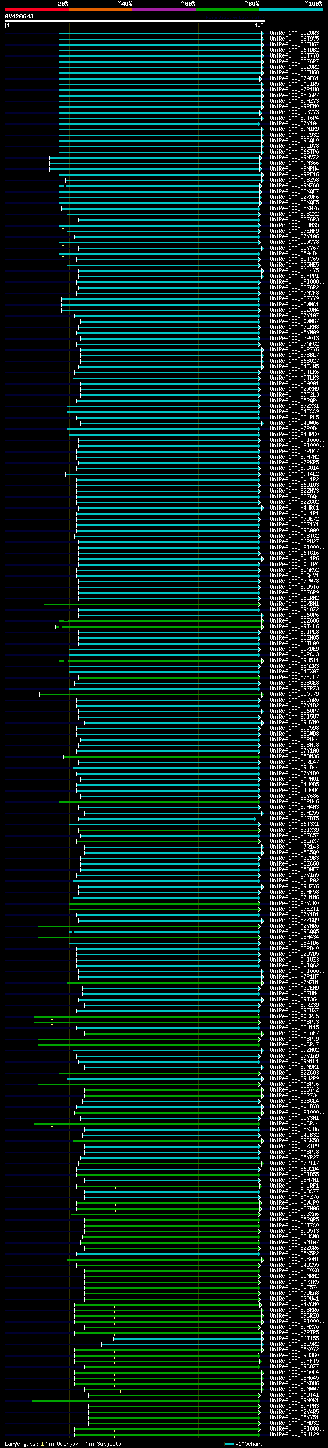Click UniRef100_Q8H045 entry
This screenshot has width=328, height=1448.
294,1378
